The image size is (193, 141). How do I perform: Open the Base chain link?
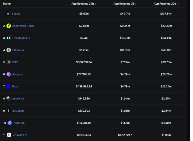(15, 87)
